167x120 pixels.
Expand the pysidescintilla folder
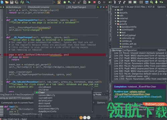tap(118, 27)
